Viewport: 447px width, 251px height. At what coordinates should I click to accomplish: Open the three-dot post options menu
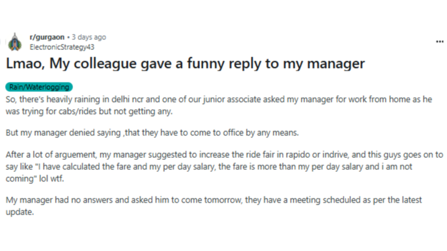point(439,42)
